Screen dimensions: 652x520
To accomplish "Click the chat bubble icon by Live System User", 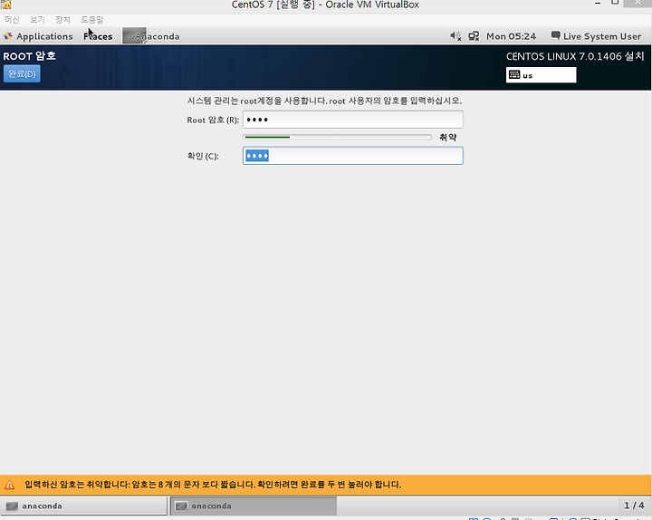I will (555, 35).
